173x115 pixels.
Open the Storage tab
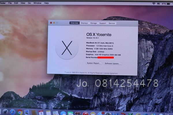[93, 23]
